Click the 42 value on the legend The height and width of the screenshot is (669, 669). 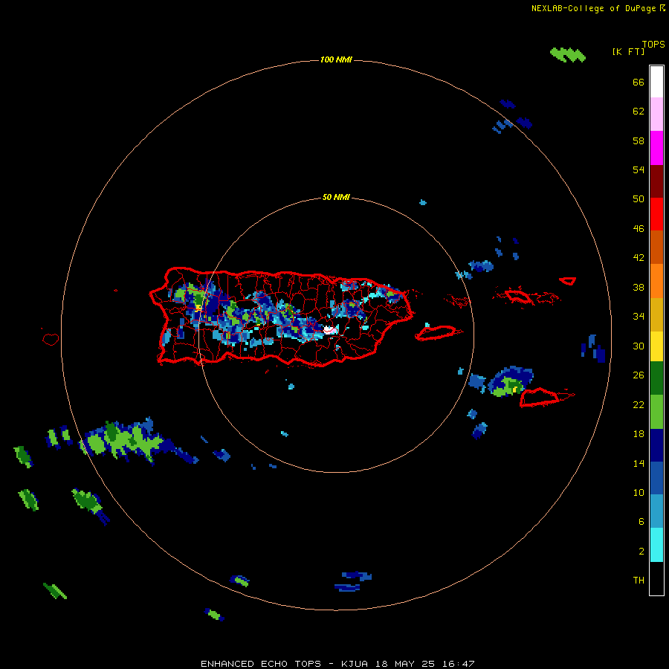tap(639, 258)
